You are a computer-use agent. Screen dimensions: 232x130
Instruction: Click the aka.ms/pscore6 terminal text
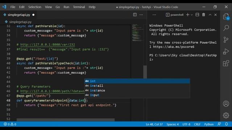click(x=174, y=47)
